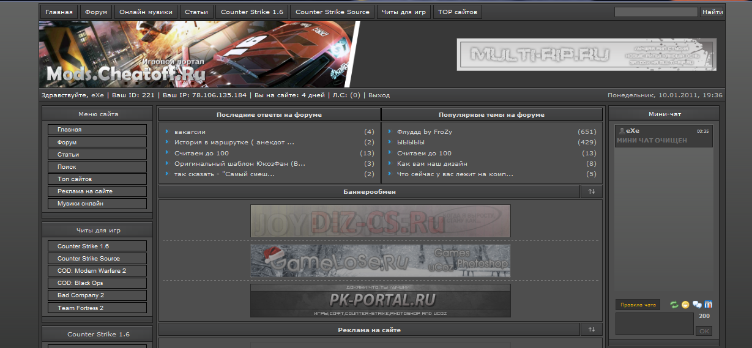Click the Меню сайта panel header

(x=98, y=114)
